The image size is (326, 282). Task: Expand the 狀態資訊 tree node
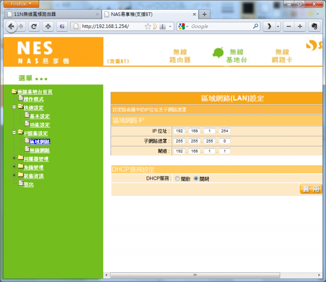(x=14, y=175)
